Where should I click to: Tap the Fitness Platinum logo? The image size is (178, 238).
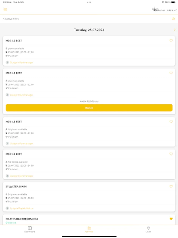point(164,10)
